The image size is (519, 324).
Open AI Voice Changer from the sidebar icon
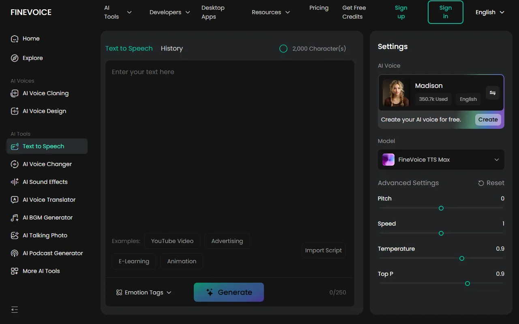point(15,164)
